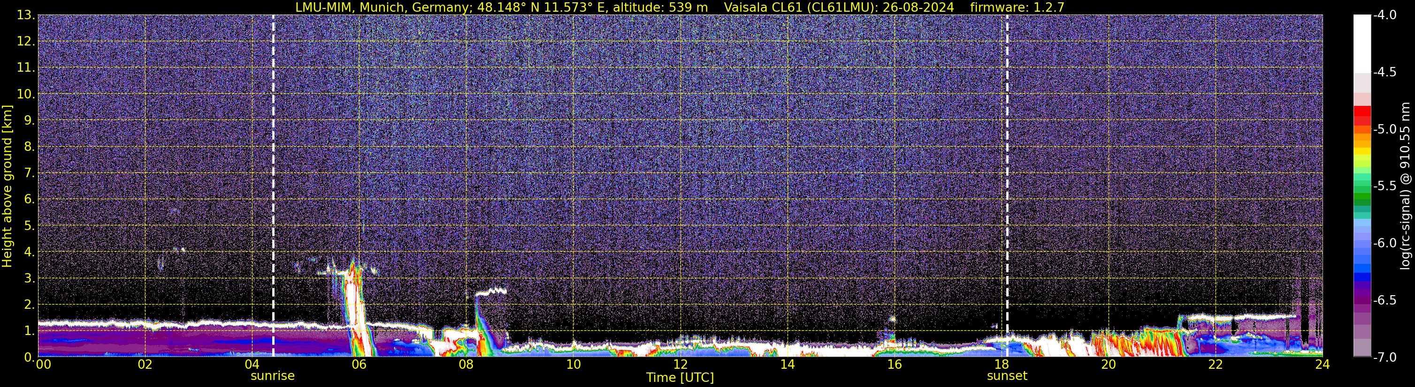
Task: Click the 8. height axis tick label
Action: pos(29,146)
